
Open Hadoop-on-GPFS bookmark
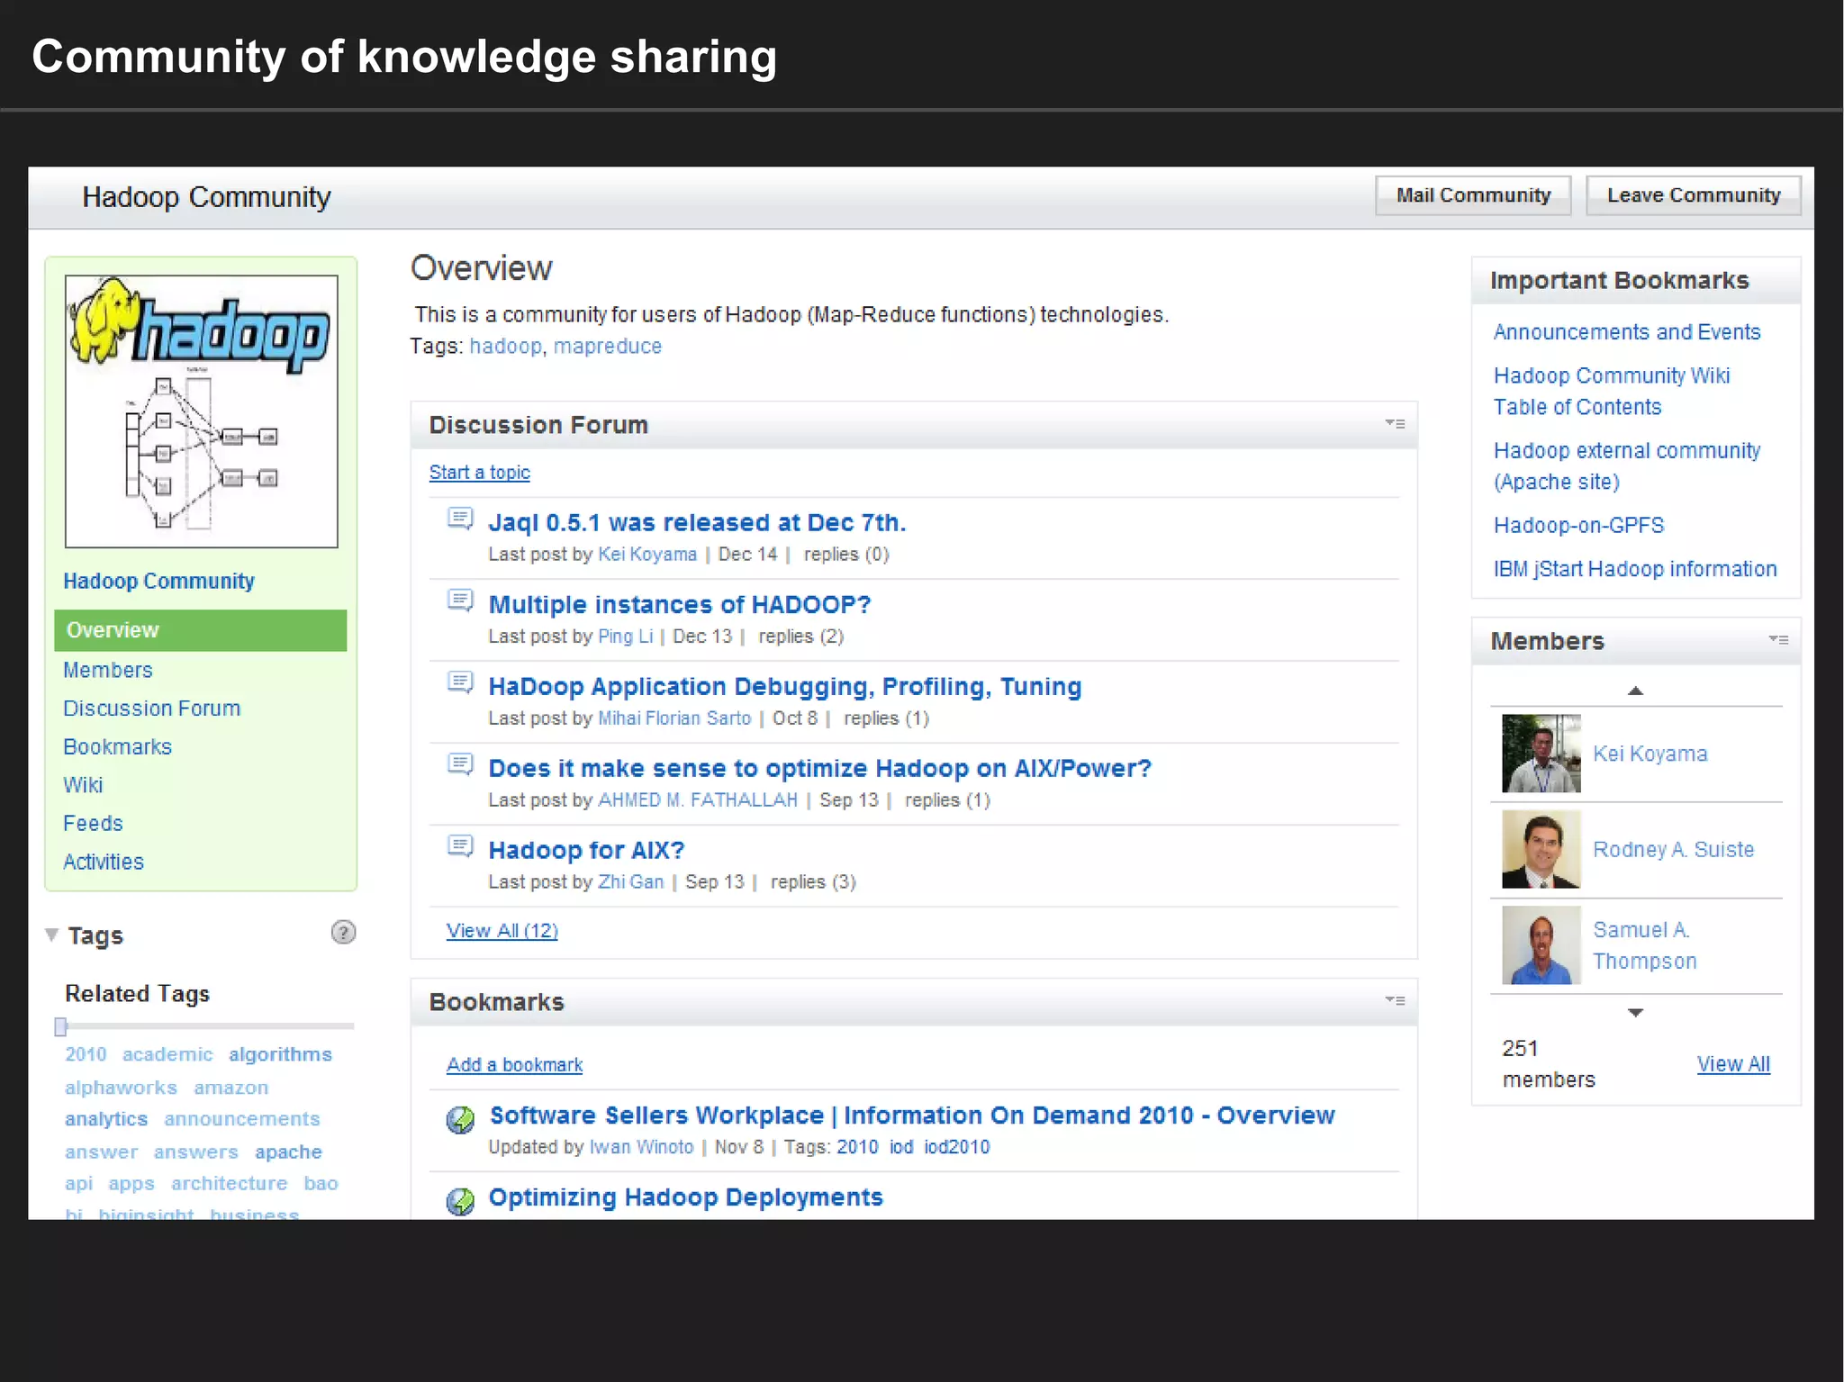coord(1579,526)
